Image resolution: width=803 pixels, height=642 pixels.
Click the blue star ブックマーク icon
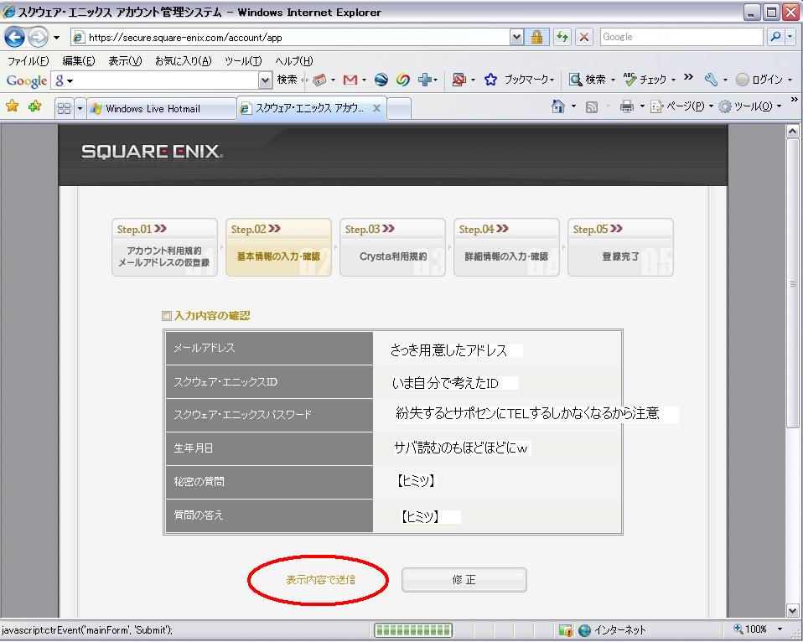(x=490, y=80)
